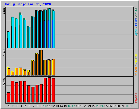
Task: Click the day 1 cyan hits bar
Action: point(9,40)
